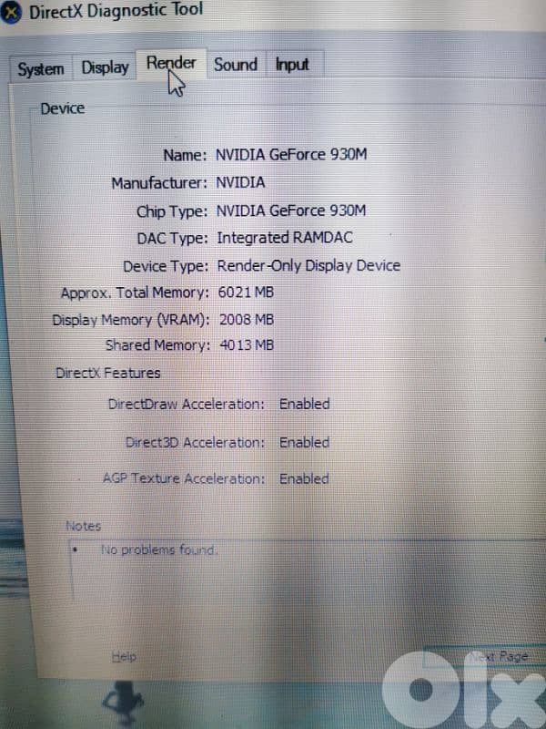
Task: Click the 6021 MB total memory value
Action: tap(246, 293)
